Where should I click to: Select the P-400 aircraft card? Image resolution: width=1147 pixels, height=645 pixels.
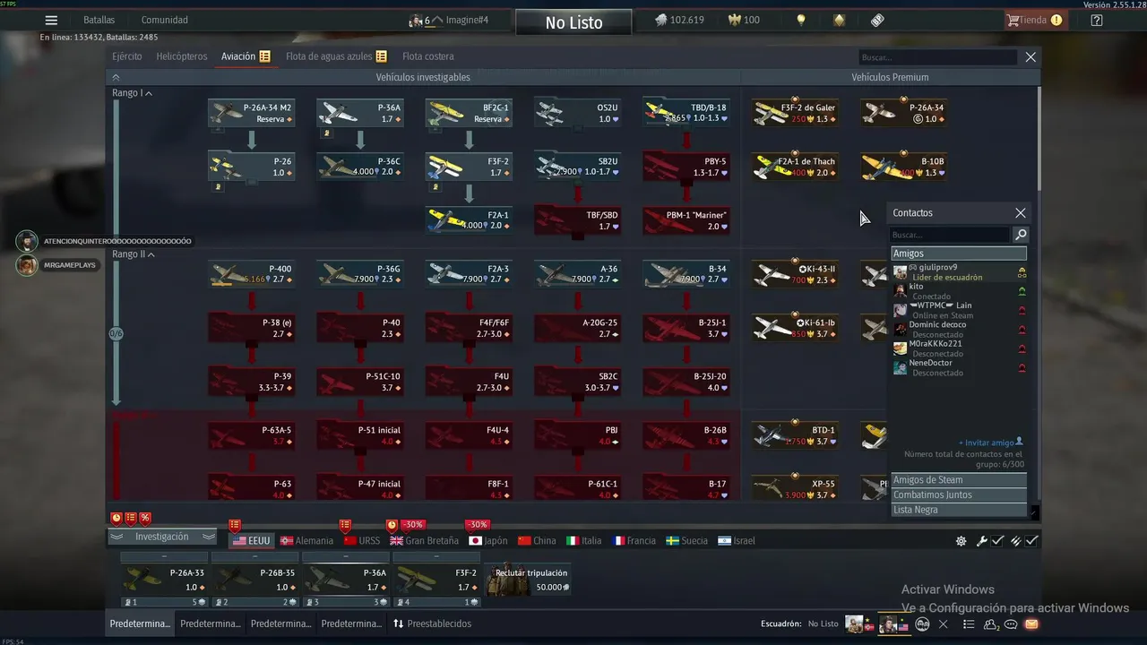point(251,274)
